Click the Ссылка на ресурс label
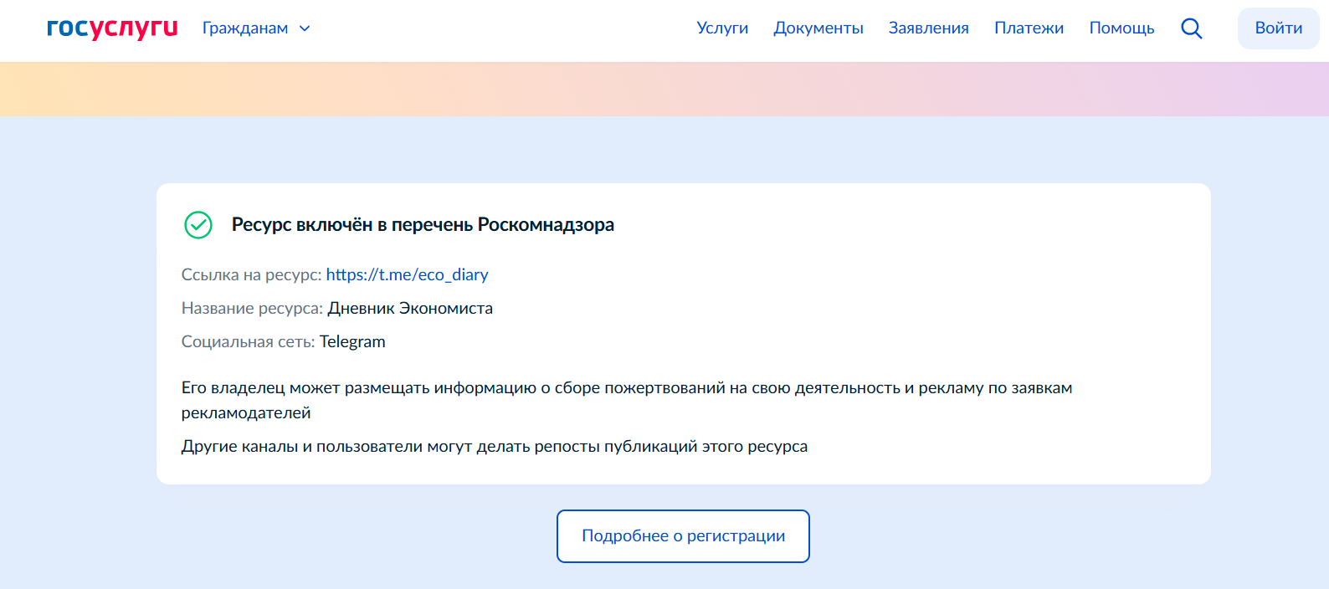Image resolution: width=1329 pixels, height=589 pixels. 251,274
